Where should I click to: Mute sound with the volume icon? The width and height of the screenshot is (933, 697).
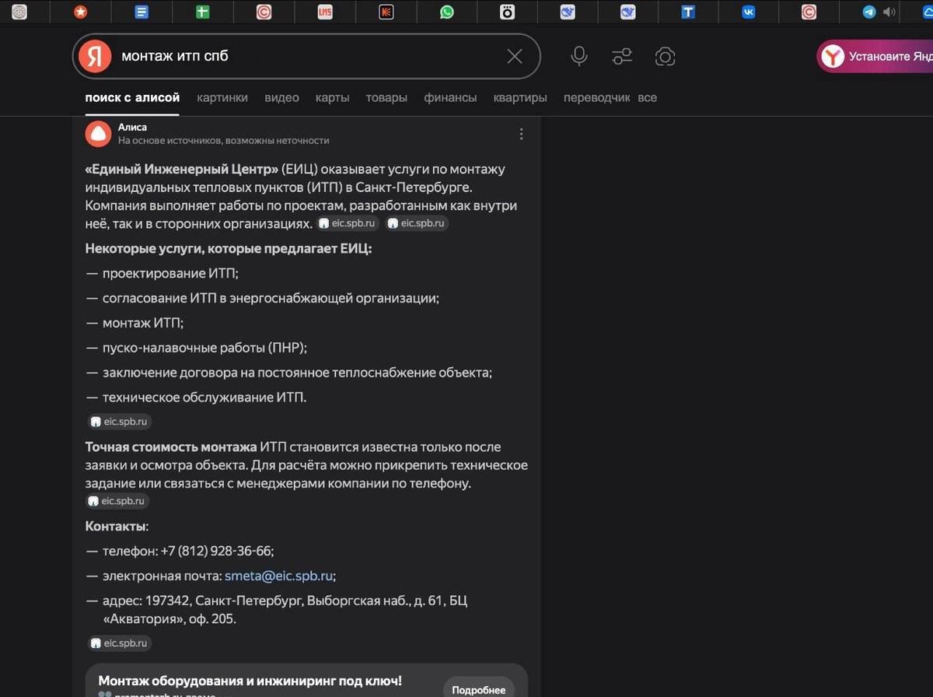tap(889, 12)
